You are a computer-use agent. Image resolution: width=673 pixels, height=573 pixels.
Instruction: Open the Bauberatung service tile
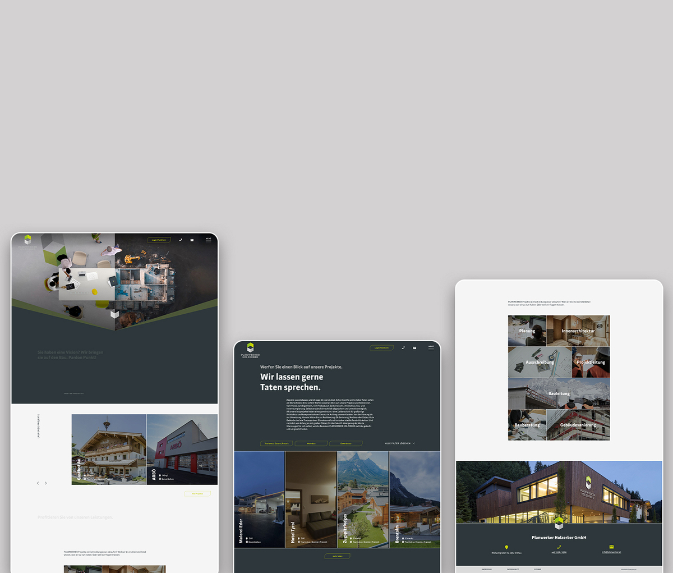[x=527, y=425]
